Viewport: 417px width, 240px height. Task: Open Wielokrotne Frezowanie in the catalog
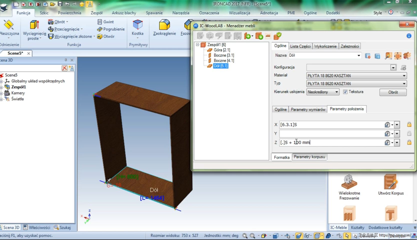tap(349, 187)
